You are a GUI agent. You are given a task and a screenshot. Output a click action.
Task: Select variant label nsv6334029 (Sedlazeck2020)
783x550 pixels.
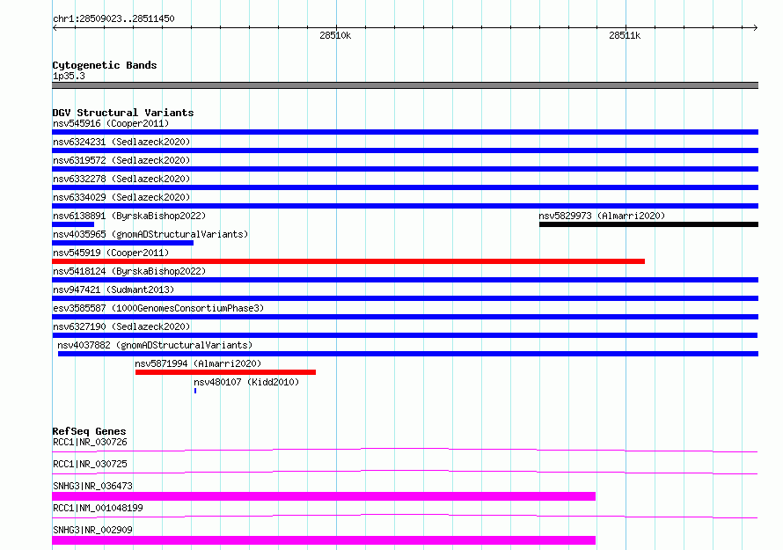coord(121,197)
